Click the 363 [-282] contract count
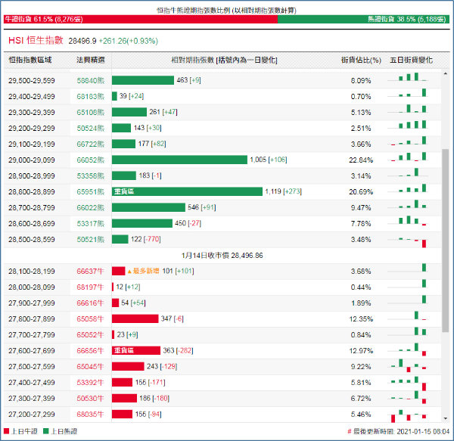Image resolution: width=454 pixels, height=441 pixels. pos(178,351)
